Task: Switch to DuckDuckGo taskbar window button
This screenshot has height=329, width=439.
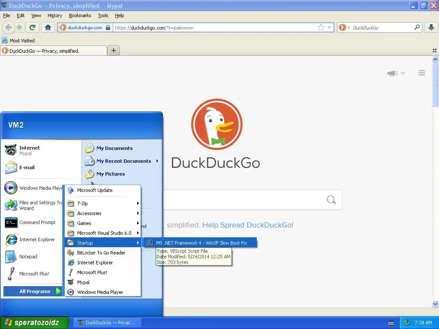Action: pyautogui.click(x=108, y=323)
